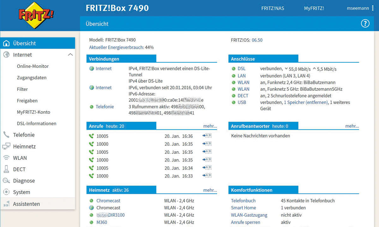Screen dimensions: 379x227
Task: Click text 'Keine Nachrichten vorhanden'
Action: [261, 136]
